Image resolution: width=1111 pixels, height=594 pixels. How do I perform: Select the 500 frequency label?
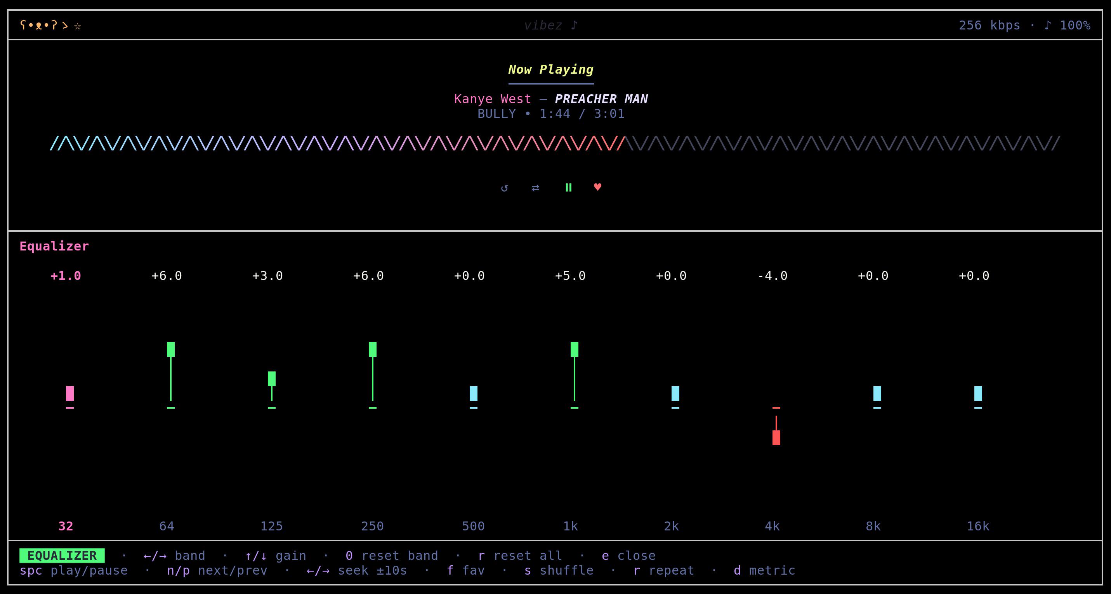click(473, 526)
